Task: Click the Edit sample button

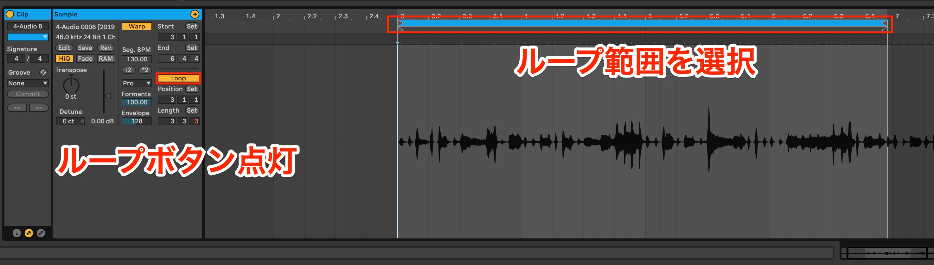Action: (64, 48)
